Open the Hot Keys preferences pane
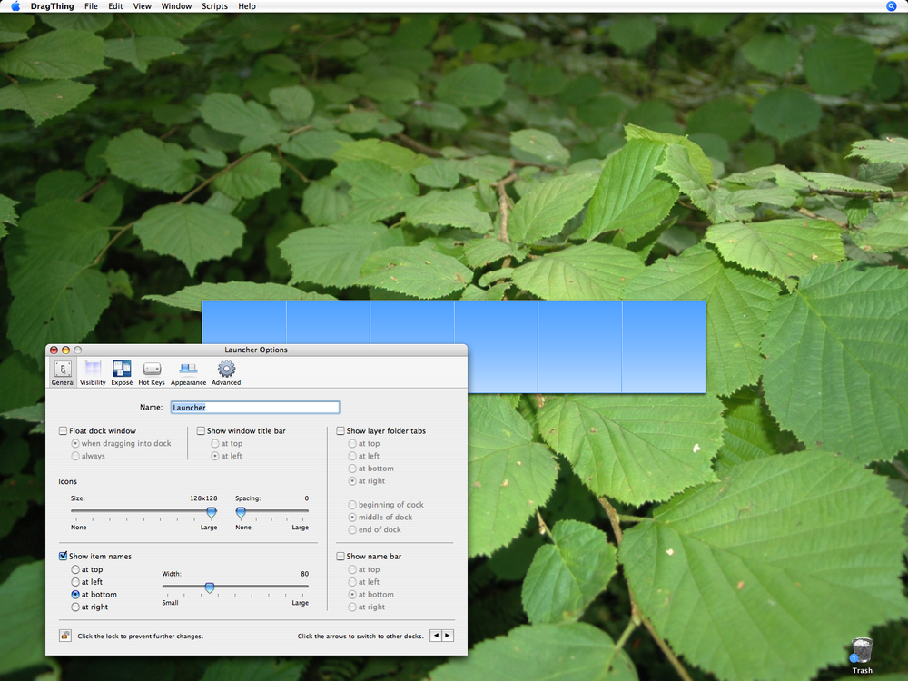908x681 pixels. coord(152,370)
